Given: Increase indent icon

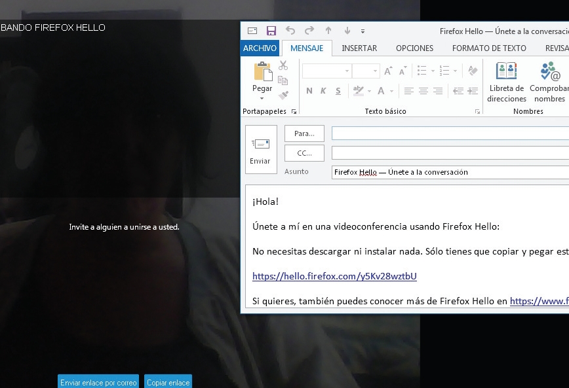Looking at the screenshot, I should coord(473,91).
